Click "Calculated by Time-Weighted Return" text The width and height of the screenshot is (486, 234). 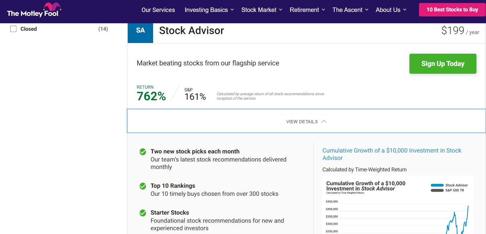tap(365, 170)
